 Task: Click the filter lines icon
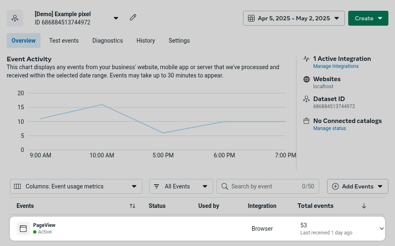(x=157, y=186)
